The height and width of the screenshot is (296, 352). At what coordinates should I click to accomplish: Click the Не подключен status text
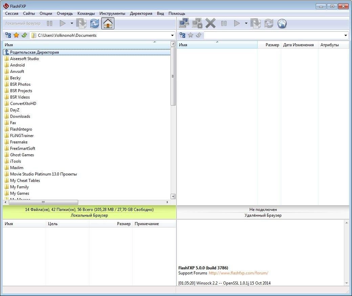pyautogui.click(x=263, y=210)
